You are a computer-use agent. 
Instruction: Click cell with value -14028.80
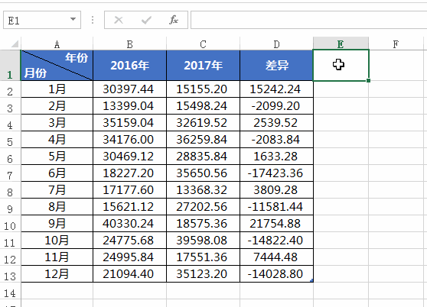(277, 274)
